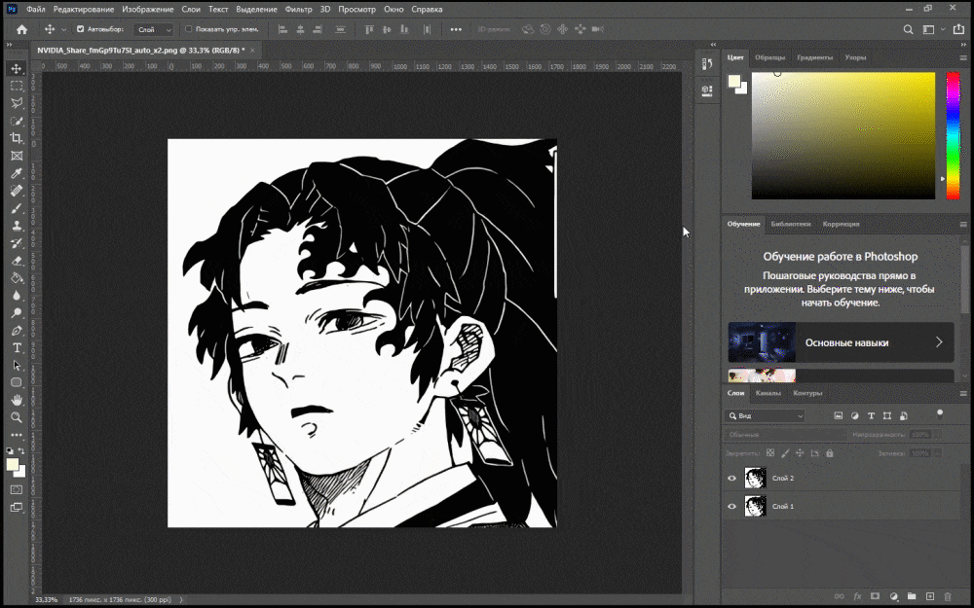Select the Polygonal Lasso tool
This screenshot has height=608, width=974.
(x=17, y=104)
